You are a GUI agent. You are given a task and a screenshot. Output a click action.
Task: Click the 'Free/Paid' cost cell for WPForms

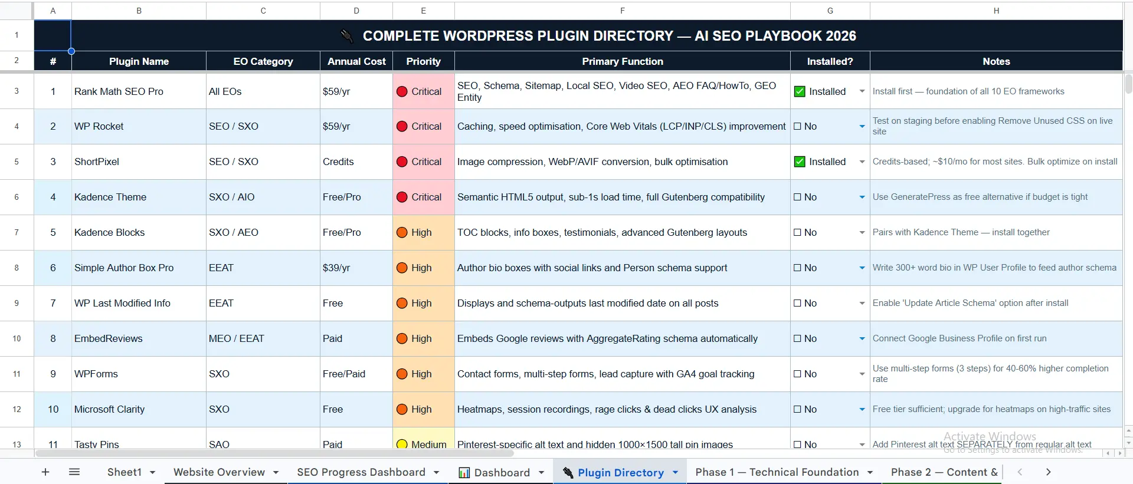coord(356,374)
